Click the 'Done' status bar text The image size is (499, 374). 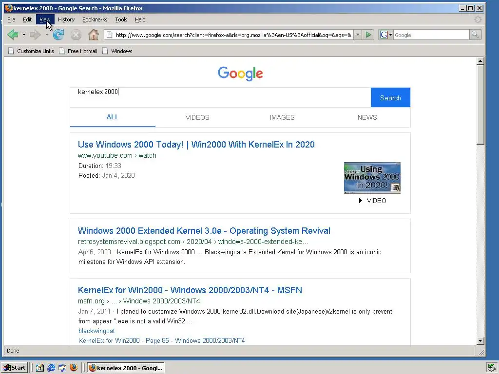(13, 351)
